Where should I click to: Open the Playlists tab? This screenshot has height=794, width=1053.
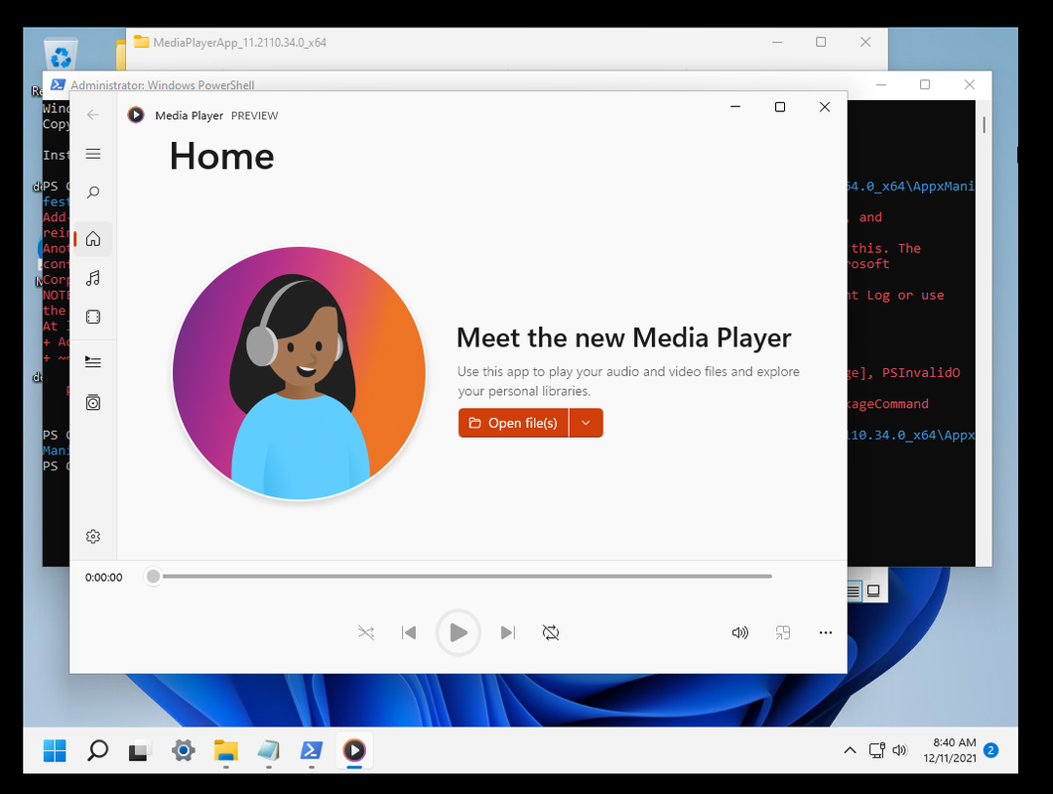(92, 402)
